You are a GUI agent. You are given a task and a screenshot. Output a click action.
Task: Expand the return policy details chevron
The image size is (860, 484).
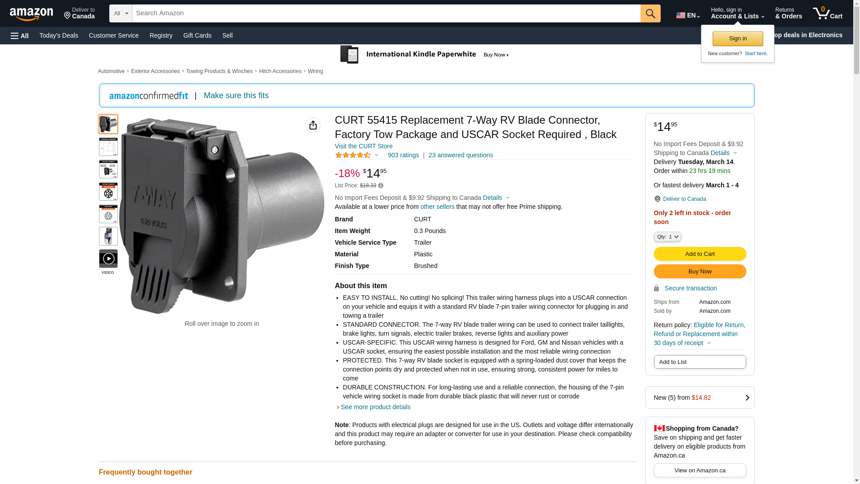click(x=709, y=343)
